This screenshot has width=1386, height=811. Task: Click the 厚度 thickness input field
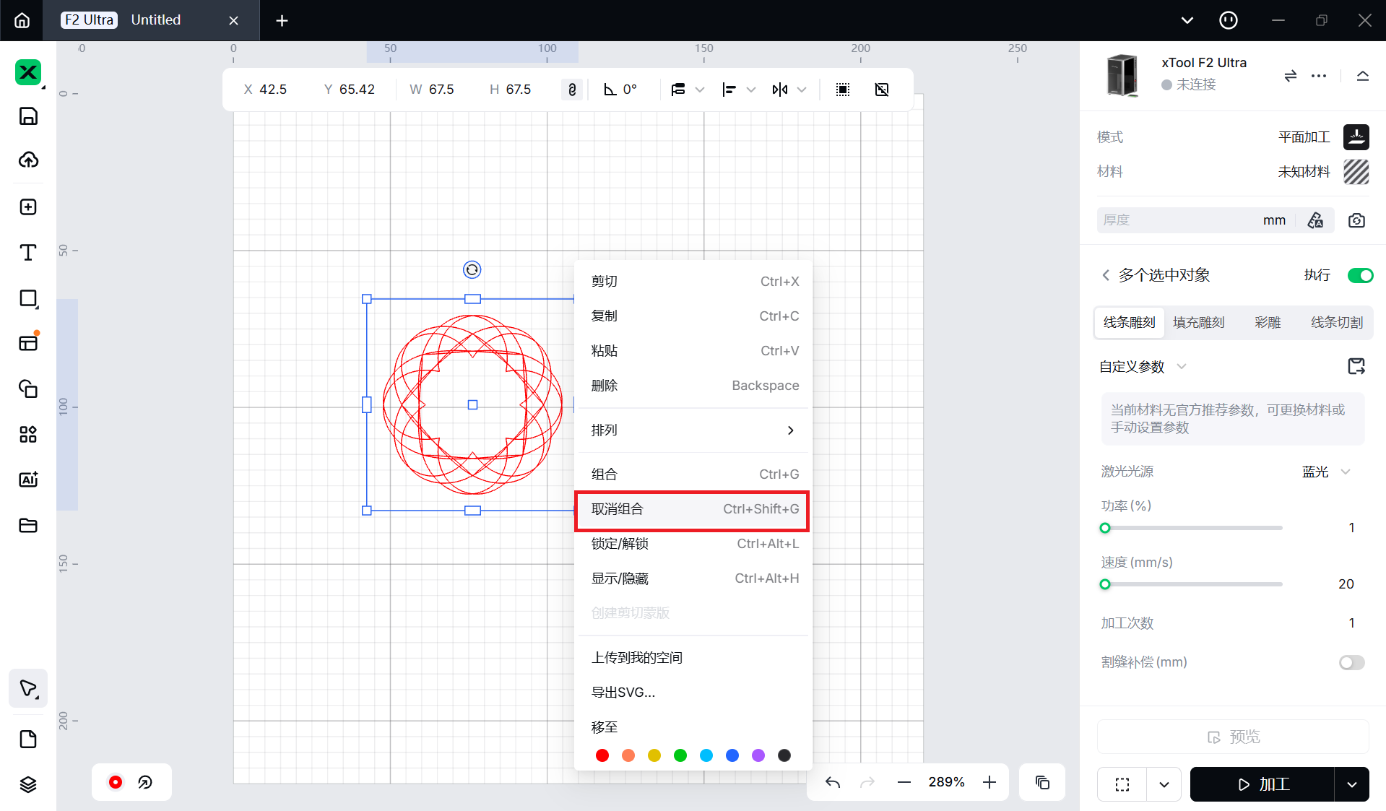1177,220
